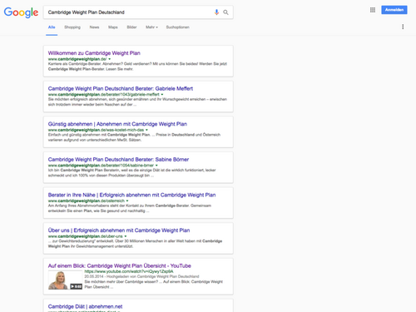Open the Gabriele Meffert Berater result
This screenshot has height=312, width=416.
(x=121, y=88)
